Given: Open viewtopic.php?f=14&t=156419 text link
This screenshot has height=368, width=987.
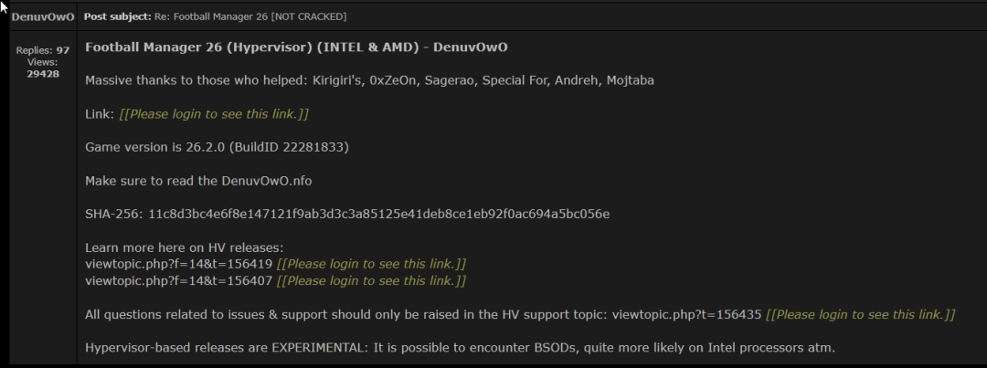Looking at the screenshot, I should pos(179,264).
